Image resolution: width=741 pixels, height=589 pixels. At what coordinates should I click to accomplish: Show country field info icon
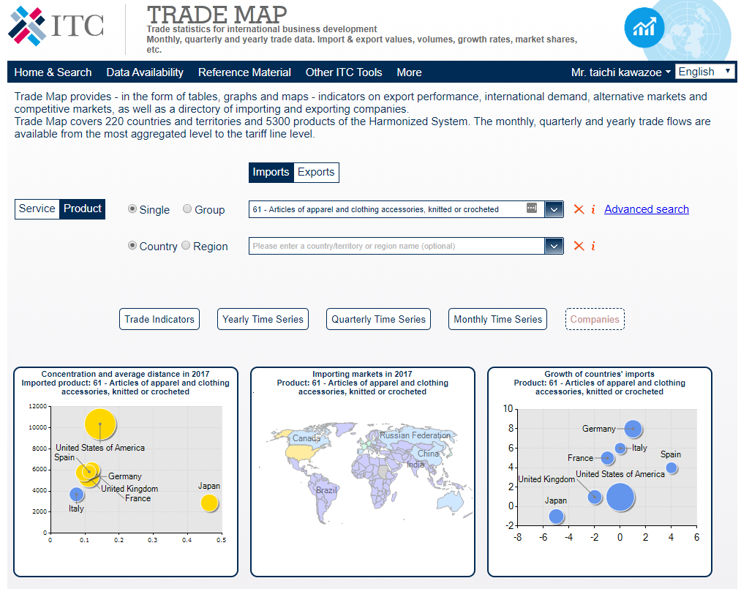coord(593,246)
